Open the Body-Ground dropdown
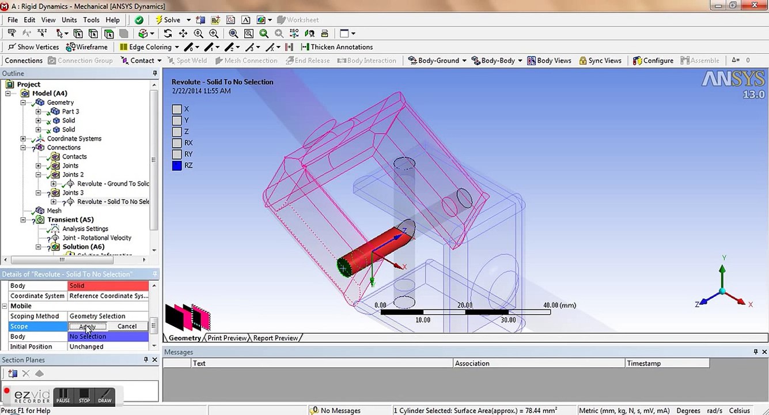The image size is (769, 415). tap(464, 61)
